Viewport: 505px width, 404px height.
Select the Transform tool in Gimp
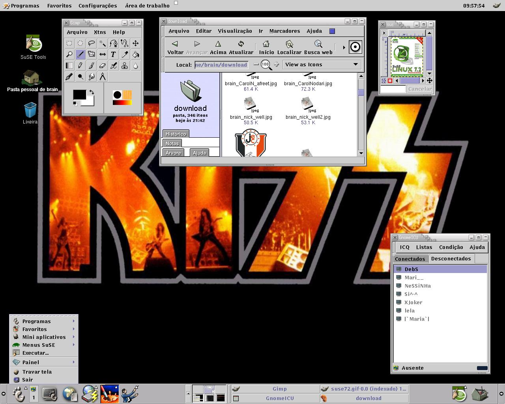(91, 54)
